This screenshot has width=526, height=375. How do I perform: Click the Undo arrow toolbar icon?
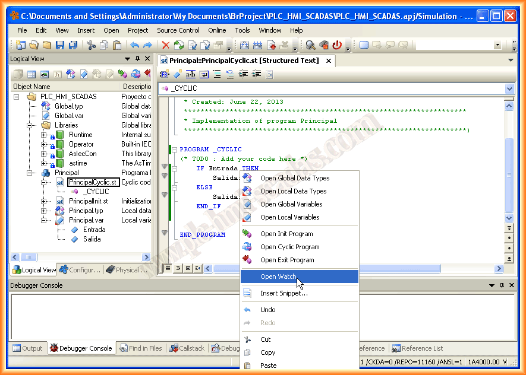point(134,45)
